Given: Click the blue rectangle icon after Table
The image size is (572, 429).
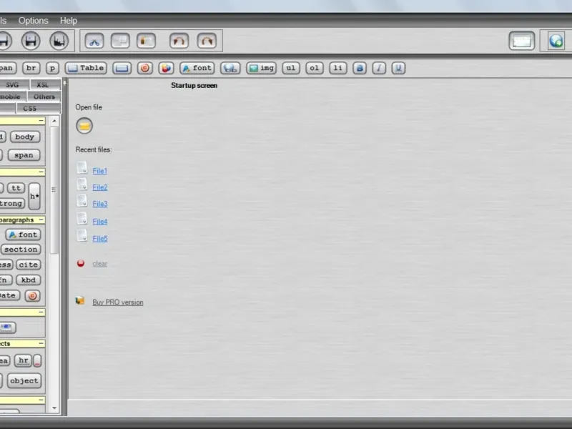Looking at the screenshot, I should 122,68.
